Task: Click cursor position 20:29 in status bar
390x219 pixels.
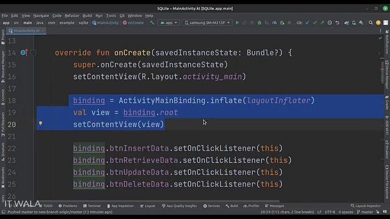Action: (287, 212)
